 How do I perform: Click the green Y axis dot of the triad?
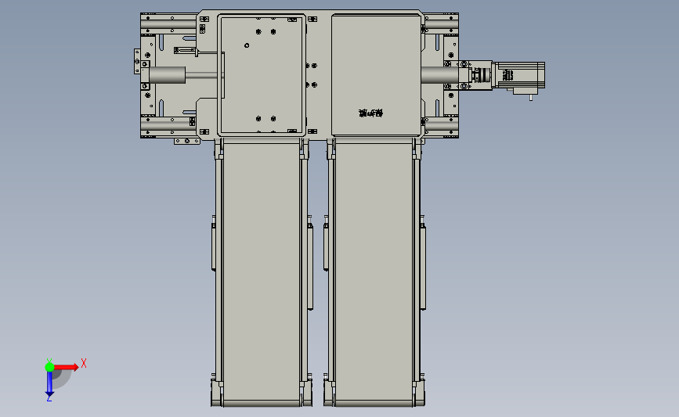pos(49,367)
